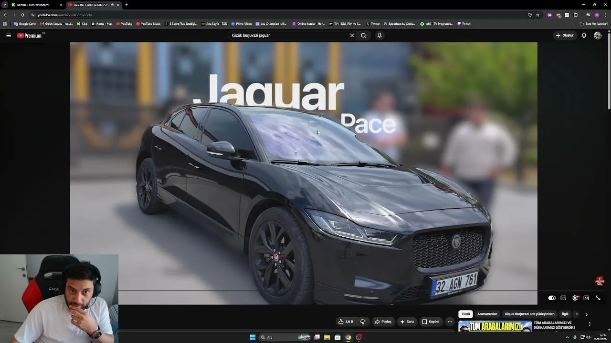The height and width of the screenshot is (343, 611).
Task: Share the video with Paylaş
Action: point(383,322)
